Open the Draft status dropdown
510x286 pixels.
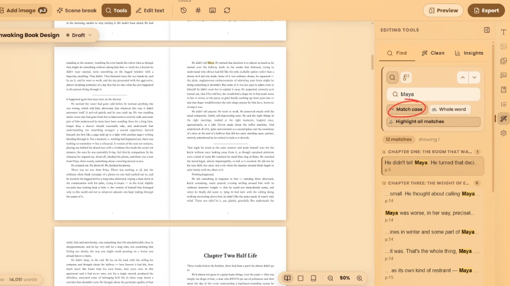[x=79, y=35]
